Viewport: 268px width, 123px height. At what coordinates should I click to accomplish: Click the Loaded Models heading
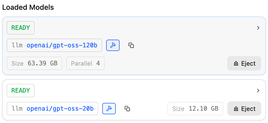point(28,7)
